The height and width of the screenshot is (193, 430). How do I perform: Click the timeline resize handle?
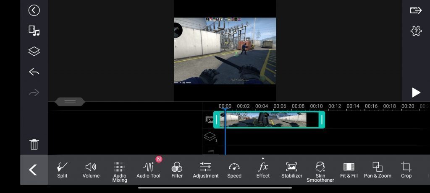tap(70, 102)
